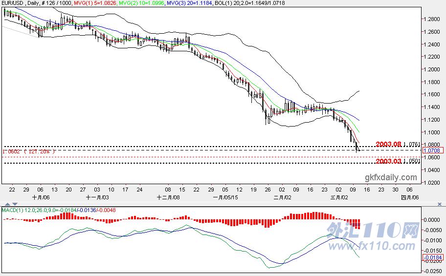Select the MVG(2) 10 green label
Image resolution: width=446 pixels, height=276 pixels.
point(141,3)
